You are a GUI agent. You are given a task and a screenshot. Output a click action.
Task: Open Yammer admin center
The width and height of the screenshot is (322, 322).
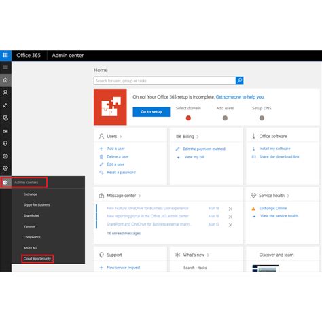[29, 226]
